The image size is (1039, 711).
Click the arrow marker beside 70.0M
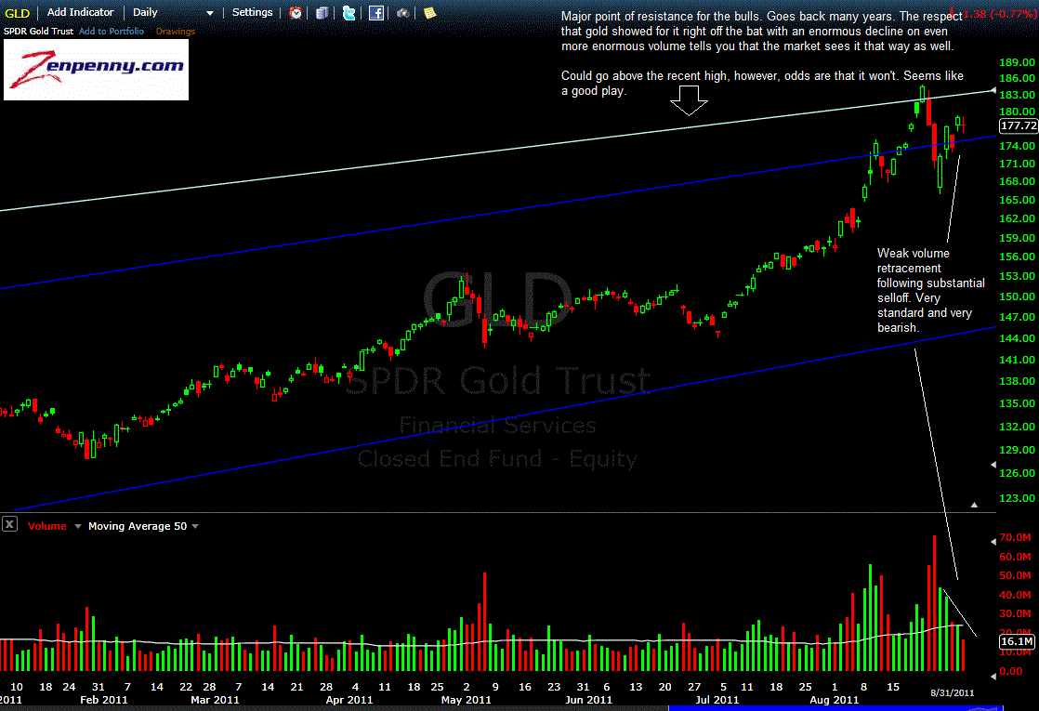coord(993,541)
